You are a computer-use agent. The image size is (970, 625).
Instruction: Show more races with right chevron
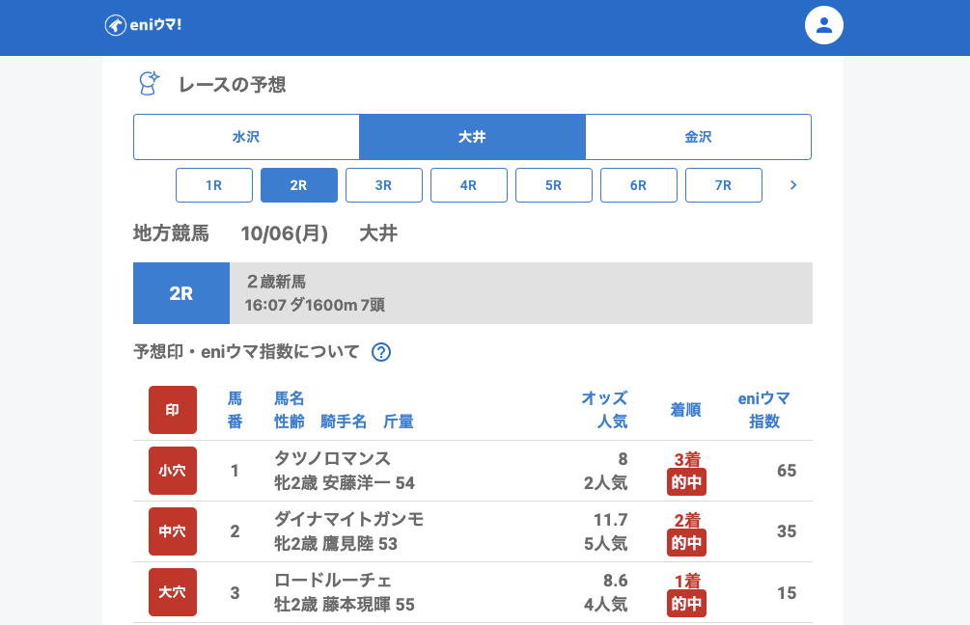pos(793,185)
